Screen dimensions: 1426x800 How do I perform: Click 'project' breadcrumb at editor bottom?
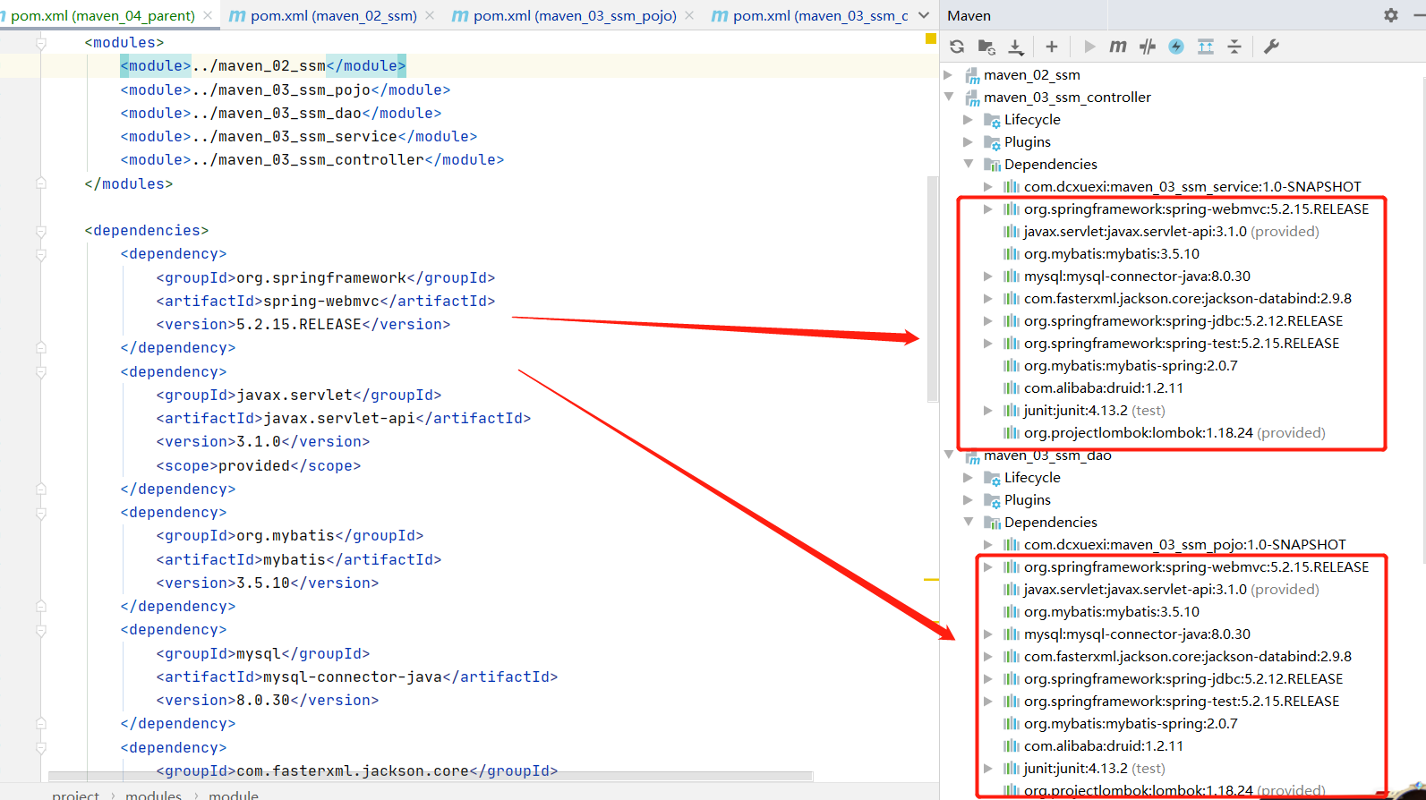pos(75,795)
